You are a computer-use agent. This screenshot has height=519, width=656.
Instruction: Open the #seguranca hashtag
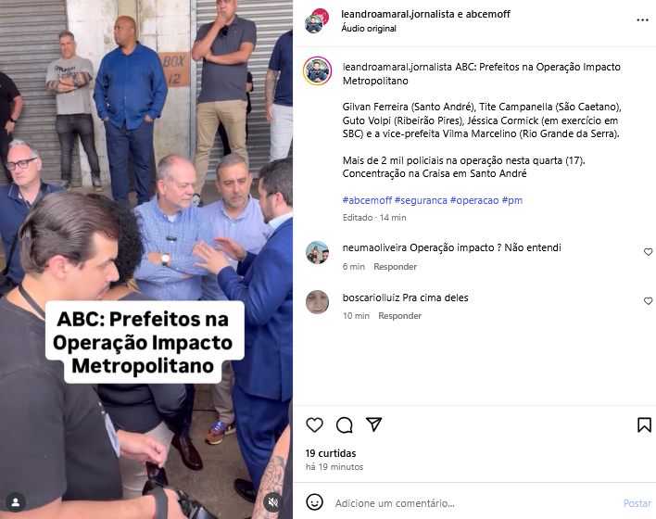421,200
